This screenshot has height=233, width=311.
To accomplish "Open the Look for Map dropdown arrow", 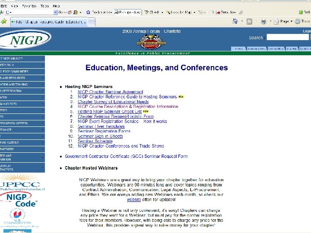I will coord(194,12).
